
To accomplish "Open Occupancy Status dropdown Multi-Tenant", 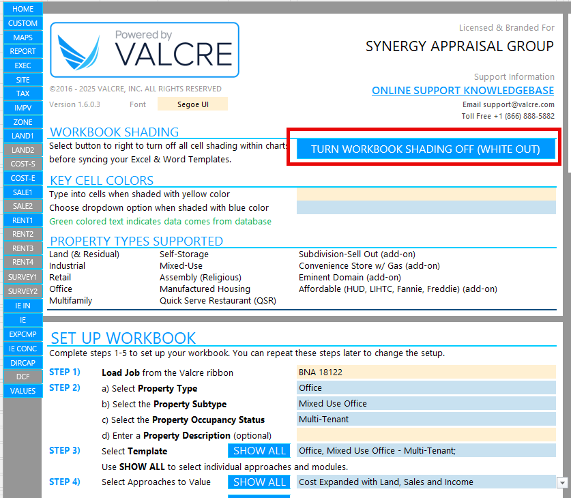I will pyautogui.click(x=426, y=419).
